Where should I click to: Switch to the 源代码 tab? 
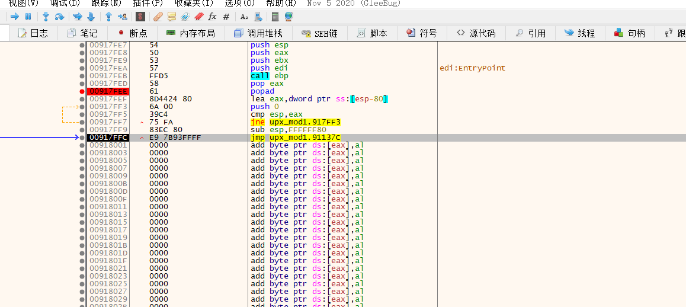click(x=476, y=33)
